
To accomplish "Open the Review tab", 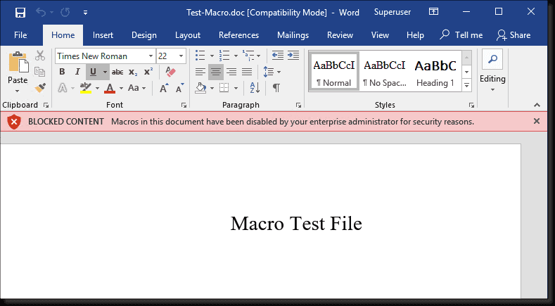I will coord(340,35).
